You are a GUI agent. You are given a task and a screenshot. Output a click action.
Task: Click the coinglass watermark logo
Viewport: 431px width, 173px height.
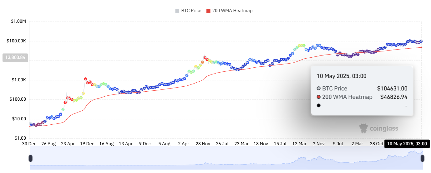click(x=379, y=128)
